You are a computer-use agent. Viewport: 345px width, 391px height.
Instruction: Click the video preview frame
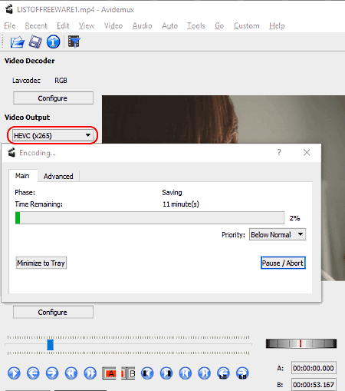(223, 119)
